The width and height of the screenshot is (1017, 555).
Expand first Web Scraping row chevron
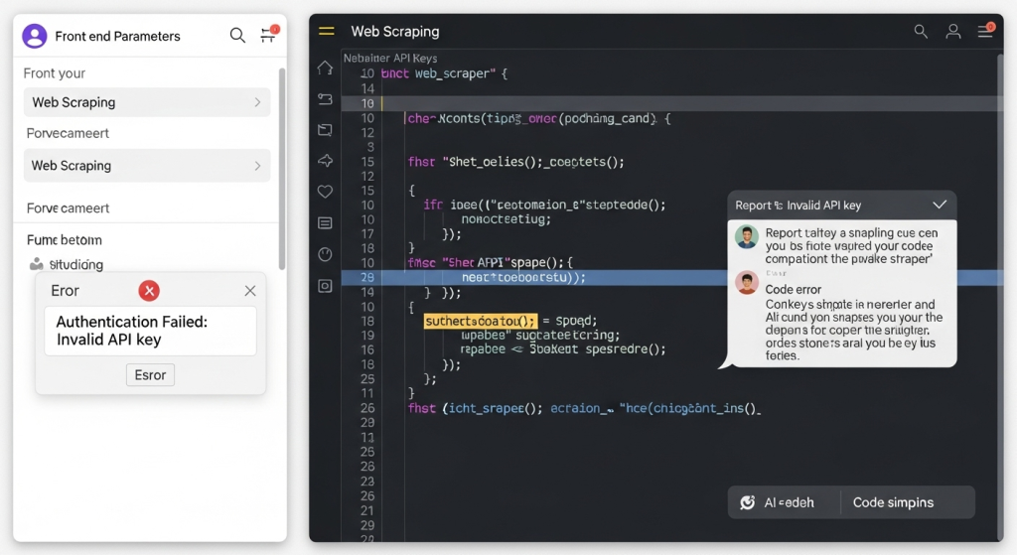click(257, 102)
